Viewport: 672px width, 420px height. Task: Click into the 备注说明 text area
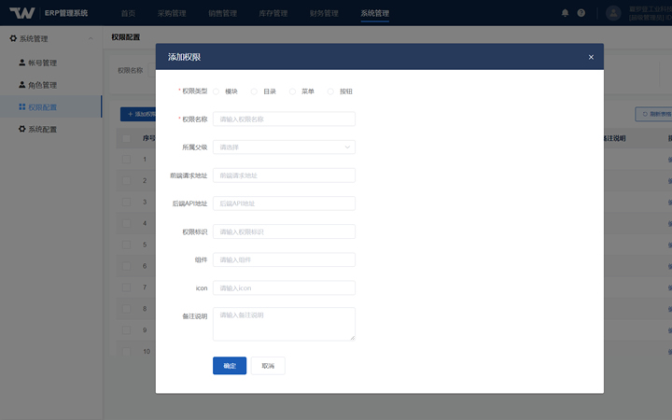coord(284,324)
